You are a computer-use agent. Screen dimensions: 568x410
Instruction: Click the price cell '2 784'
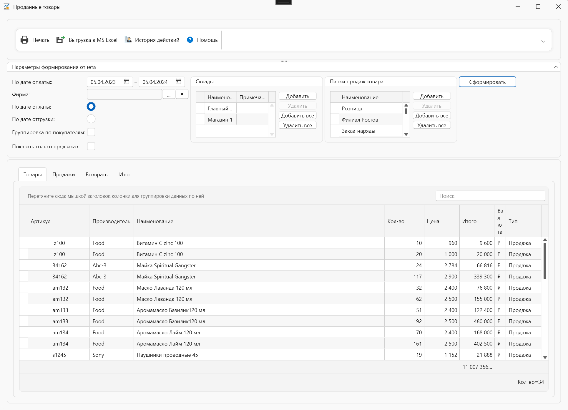pos(442,265)
